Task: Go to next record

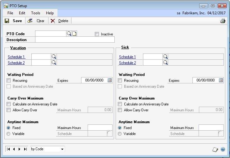Action: click(x=19, y=149)
